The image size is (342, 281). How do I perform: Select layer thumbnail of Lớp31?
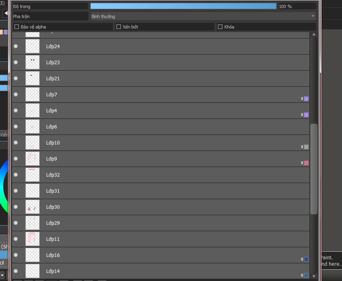32,191
